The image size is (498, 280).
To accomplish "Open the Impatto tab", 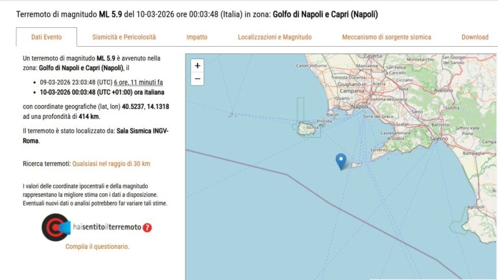I will [x=197, y=37].
